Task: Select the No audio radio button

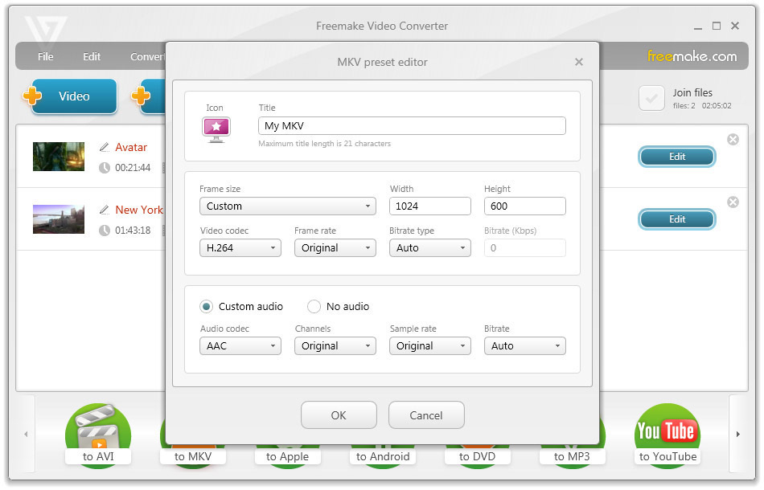Action: pyautogui.click(x=314, y=307)
